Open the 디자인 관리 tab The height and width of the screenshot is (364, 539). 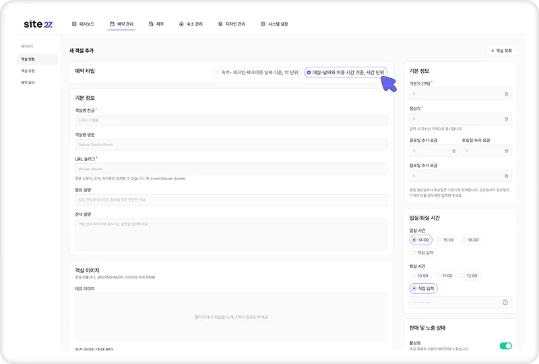click(x=232, y=24)
